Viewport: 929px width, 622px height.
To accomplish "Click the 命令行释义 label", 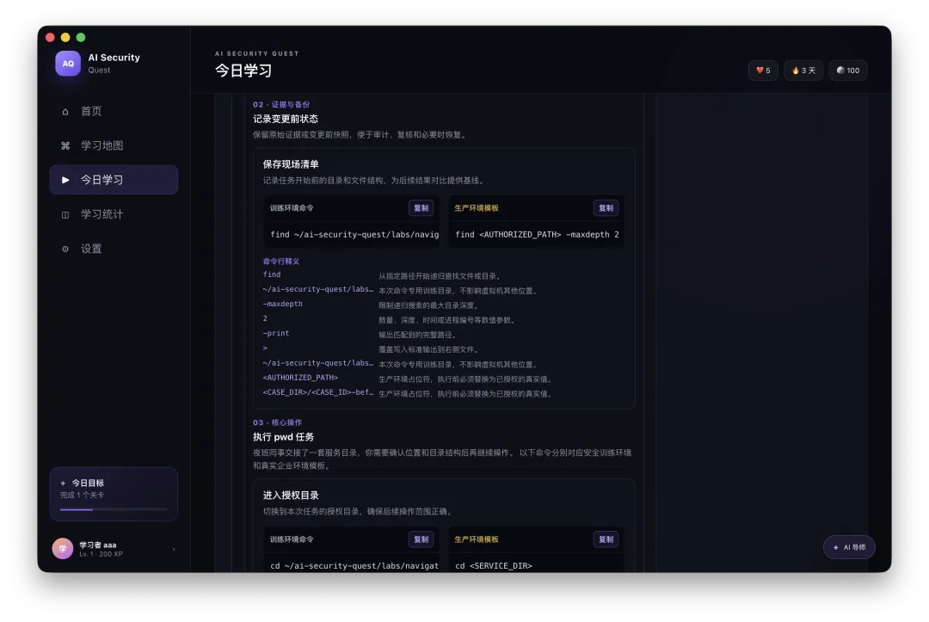I will tap(280, 262).
